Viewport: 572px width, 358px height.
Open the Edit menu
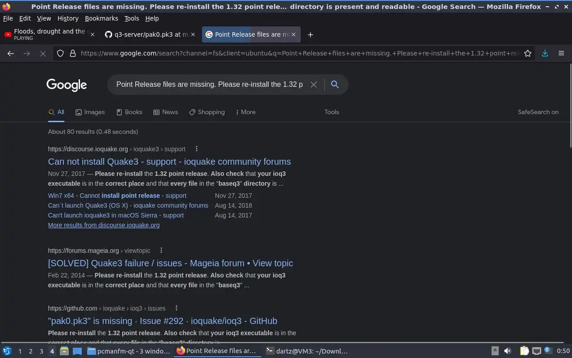coord(25,18)
